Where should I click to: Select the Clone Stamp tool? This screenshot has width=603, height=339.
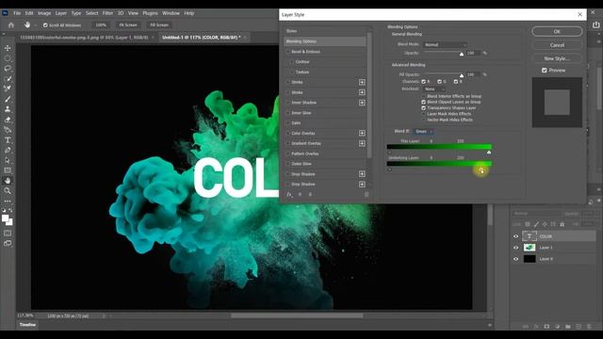tap(8, 109)
